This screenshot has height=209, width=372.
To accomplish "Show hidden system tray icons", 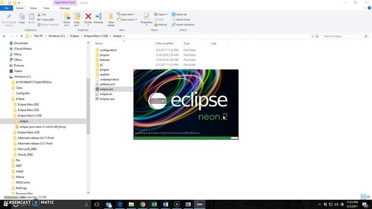I will [320, 204].
